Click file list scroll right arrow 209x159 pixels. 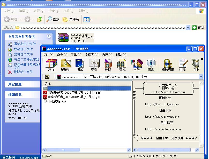tap(129, 150)
